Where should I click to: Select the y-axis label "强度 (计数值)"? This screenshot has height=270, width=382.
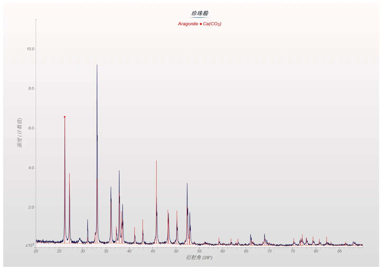[x=20, y=133]
